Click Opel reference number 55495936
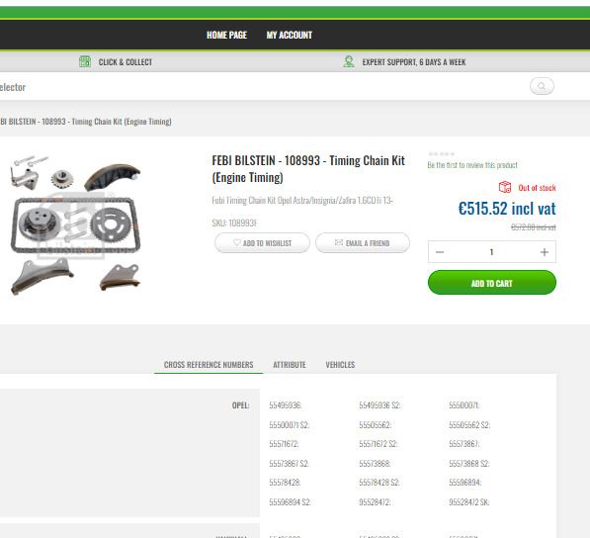Screen dimensions: 590x538 coord(286,405)
